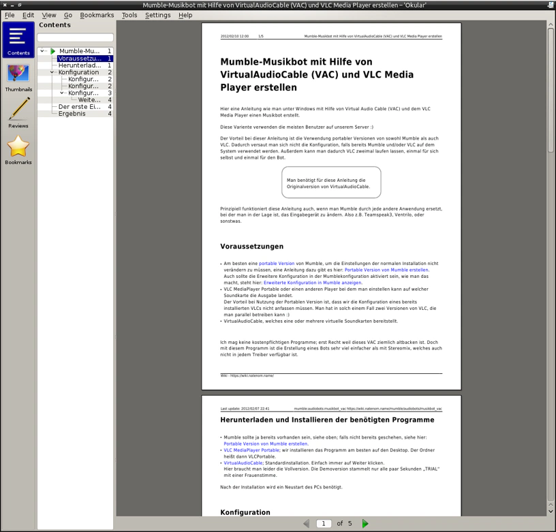Go to the next page with green arrow
The width and height of the screenshot is (556, 532).
(365, 523)
